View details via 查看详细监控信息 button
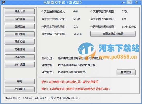 (113, 34)
